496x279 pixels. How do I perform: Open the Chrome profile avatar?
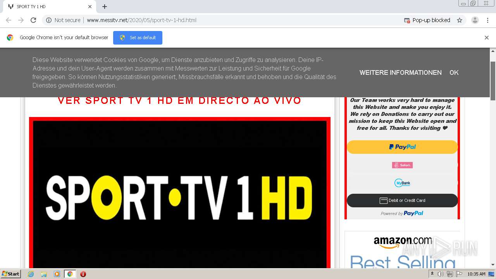(x=475, y=20)
